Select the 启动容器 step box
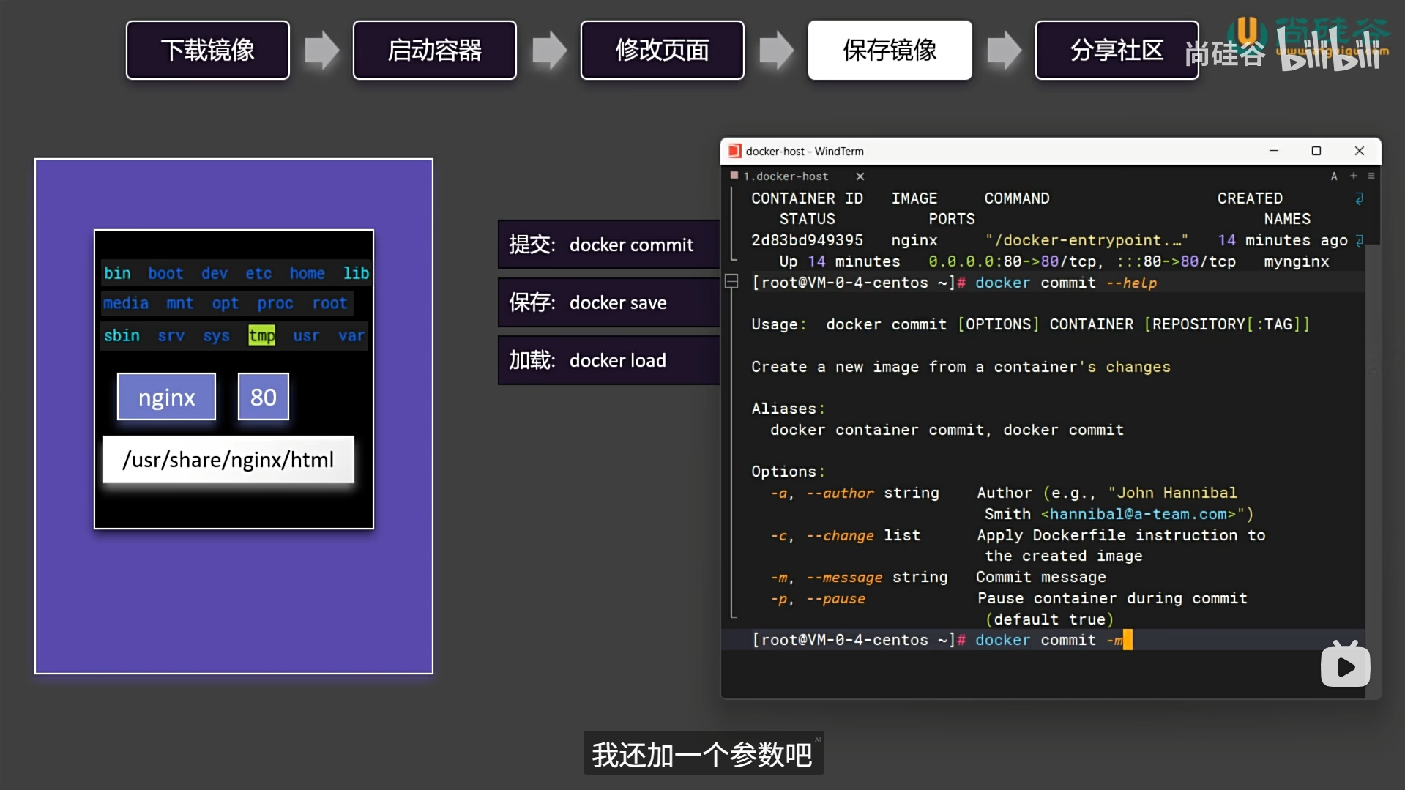 435,50
